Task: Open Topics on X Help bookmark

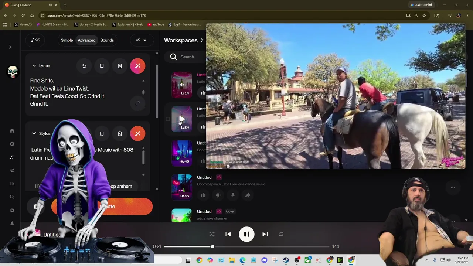Action: tap(127, 25)
